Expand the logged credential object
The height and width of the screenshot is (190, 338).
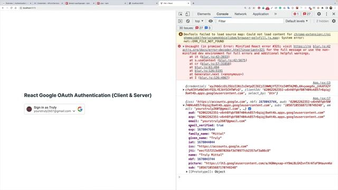(183, 90)
